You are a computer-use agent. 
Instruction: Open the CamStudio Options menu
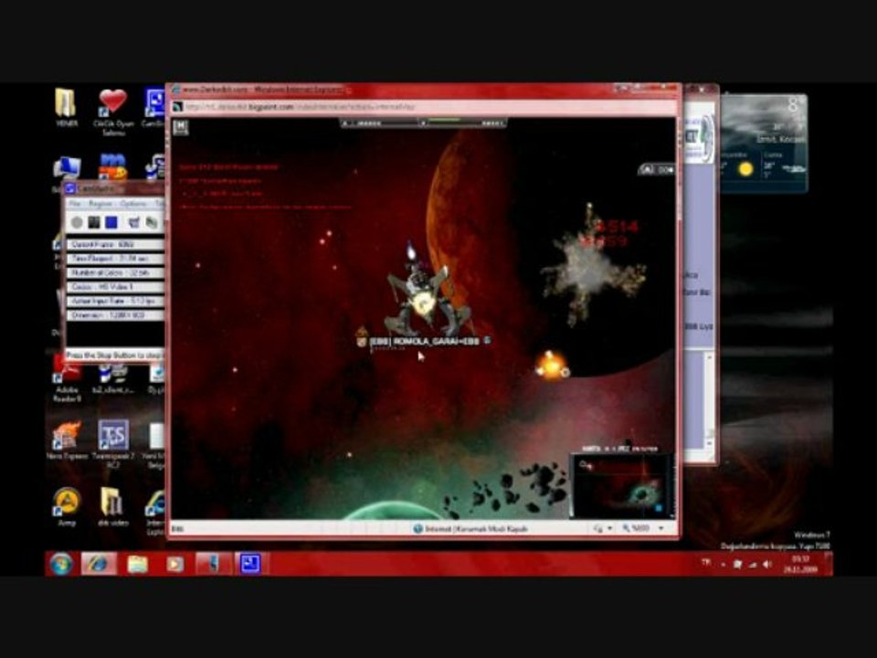(x=133, y=204)
